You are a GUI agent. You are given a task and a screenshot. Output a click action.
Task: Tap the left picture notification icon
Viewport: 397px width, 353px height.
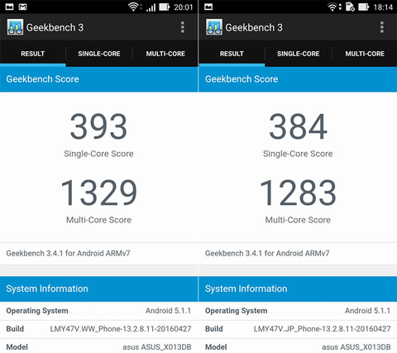pos(9,7)
